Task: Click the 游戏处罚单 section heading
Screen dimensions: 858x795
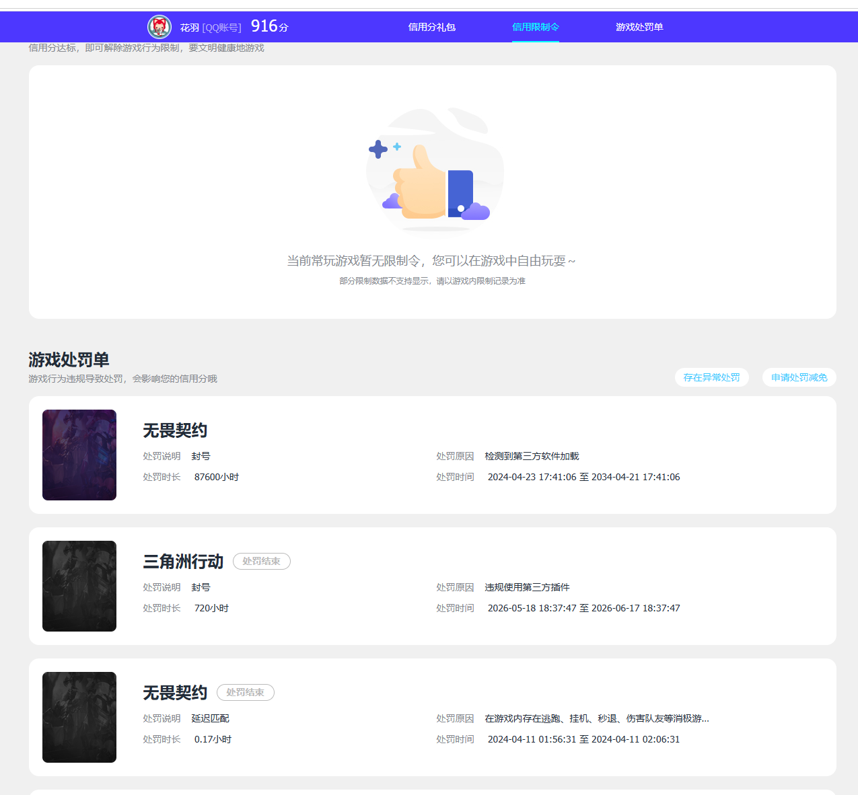Action: click(69, 360)
